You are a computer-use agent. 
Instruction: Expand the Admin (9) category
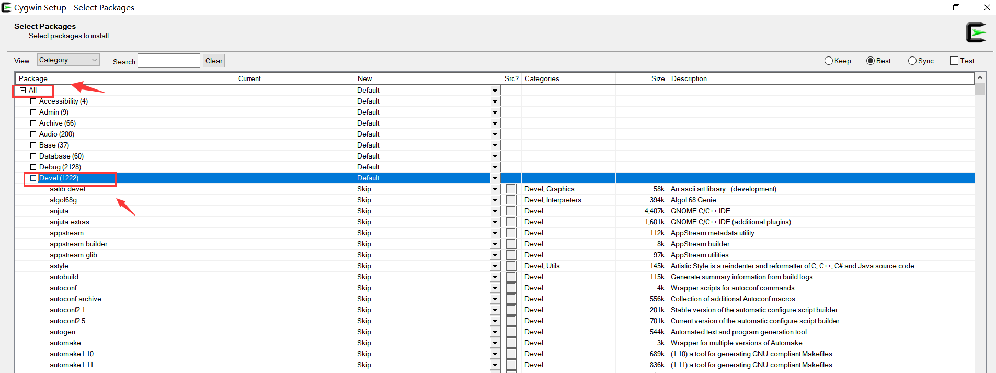(x=33, y=112)
